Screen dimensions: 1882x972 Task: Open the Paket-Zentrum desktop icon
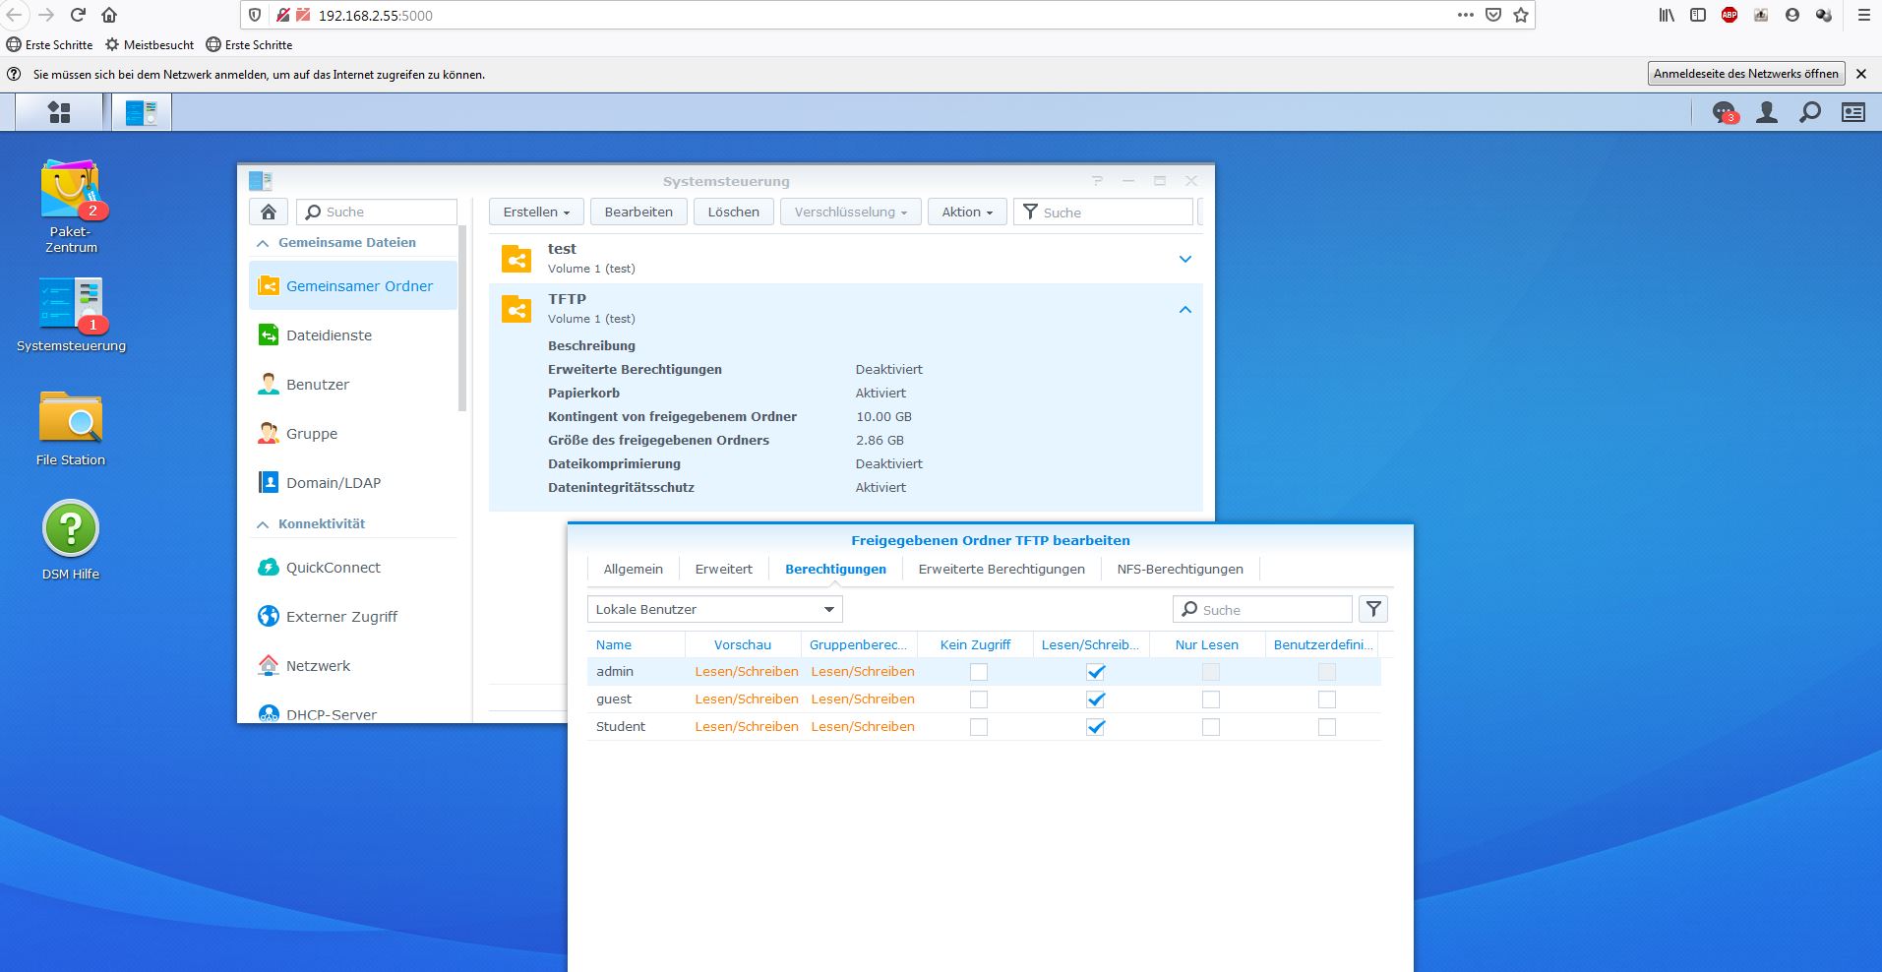[x=71, y=206]
